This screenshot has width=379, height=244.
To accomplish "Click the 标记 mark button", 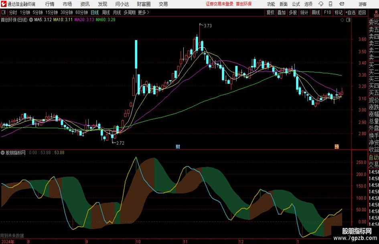I will tap(338, 12).
